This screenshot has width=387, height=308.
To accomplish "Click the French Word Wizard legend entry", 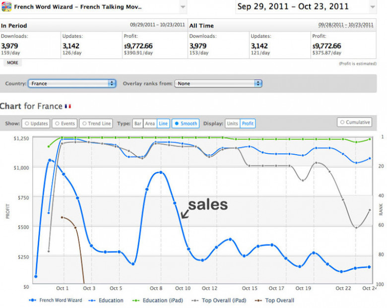I will [x=55, y=301].
